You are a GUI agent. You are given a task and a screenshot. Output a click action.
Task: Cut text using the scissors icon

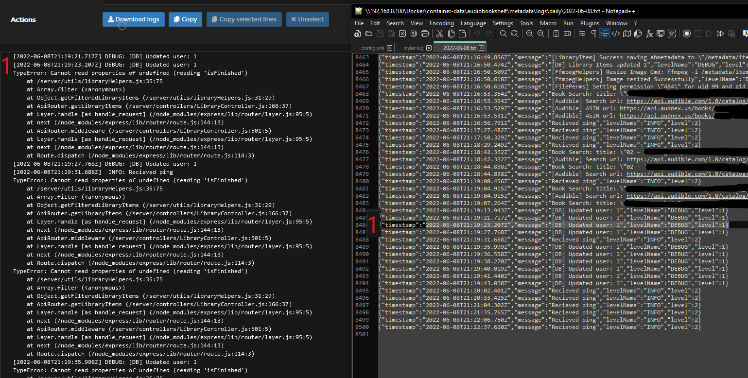click(440, 34)
